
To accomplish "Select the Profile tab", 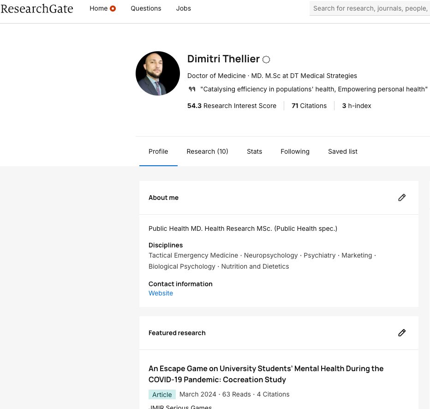I will 158,151.
